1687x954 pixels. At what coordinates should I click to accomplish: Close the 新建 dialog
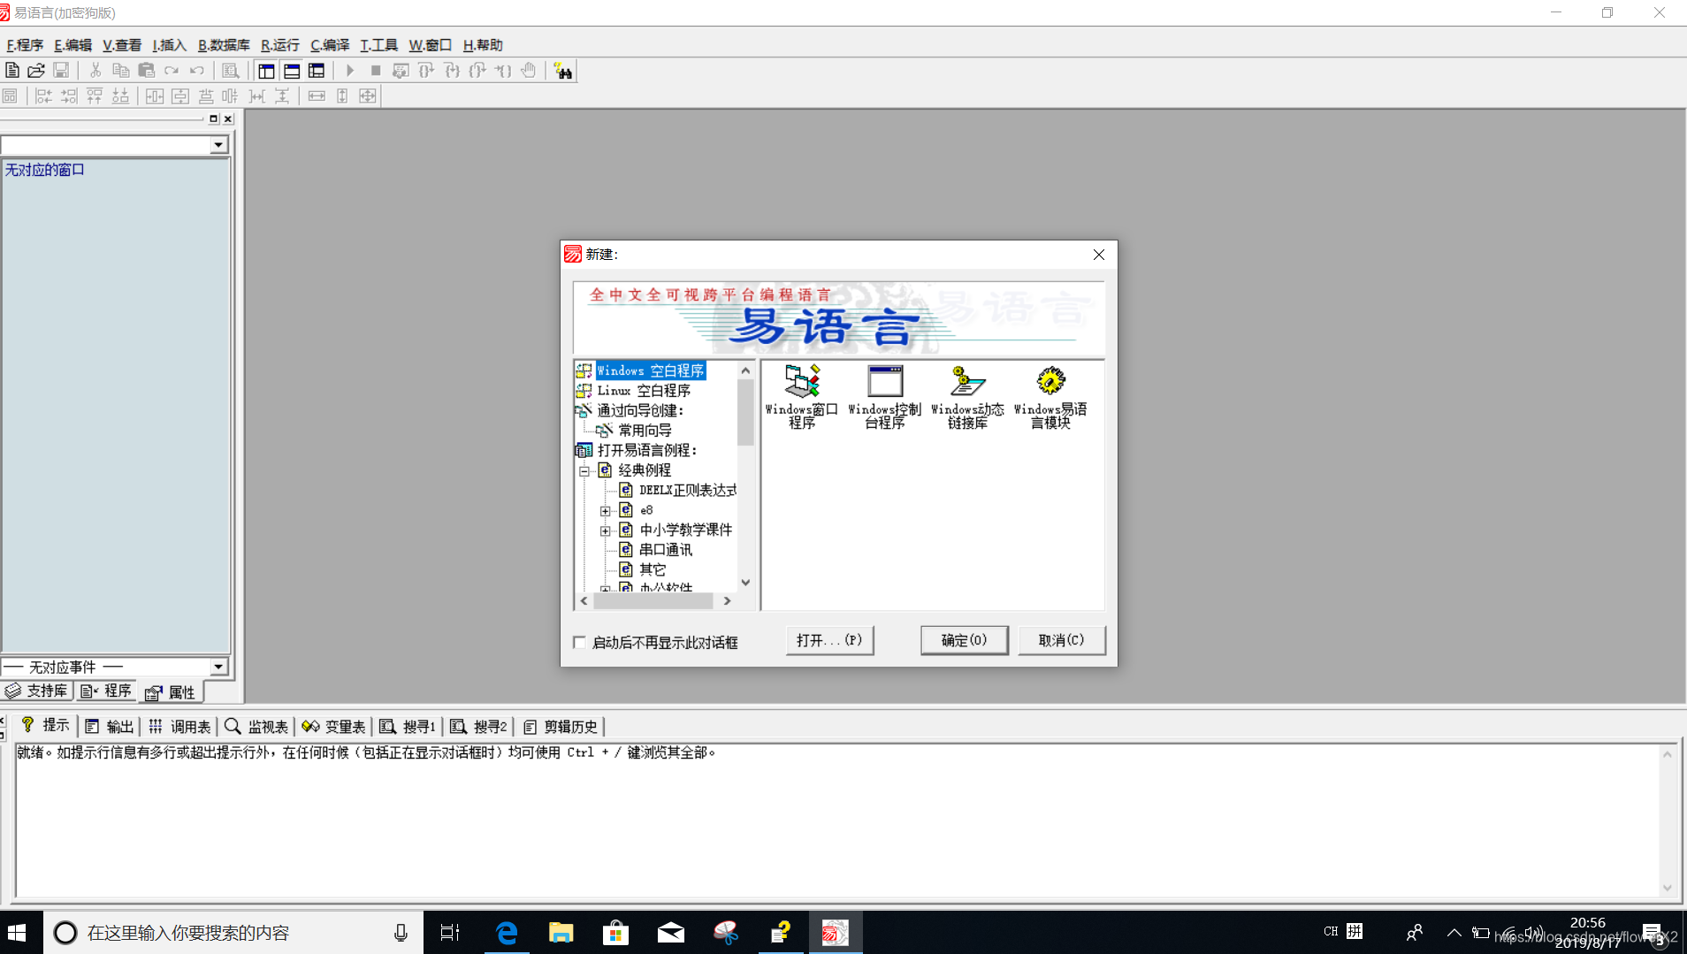[1099, 255]
